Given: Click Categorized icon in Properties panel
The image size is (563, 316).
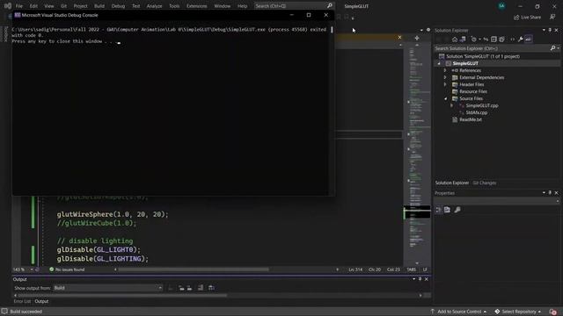Looking at the screenshot, I should pos(439,210).
